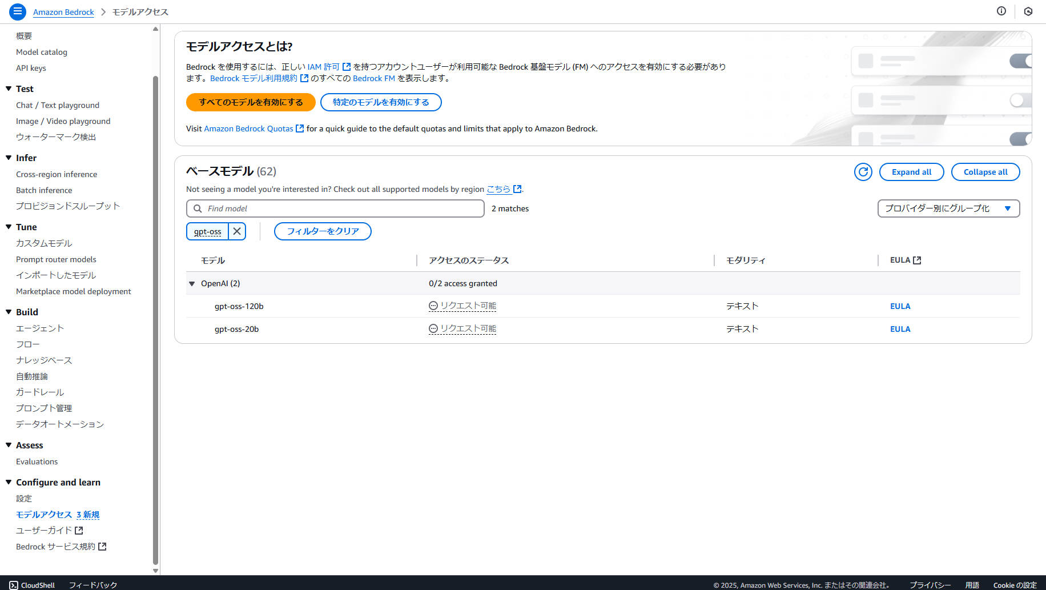Click the hexagon settings icon at top right
The height and width of the screenshot is (590, 1046).
coord(1028,11)
